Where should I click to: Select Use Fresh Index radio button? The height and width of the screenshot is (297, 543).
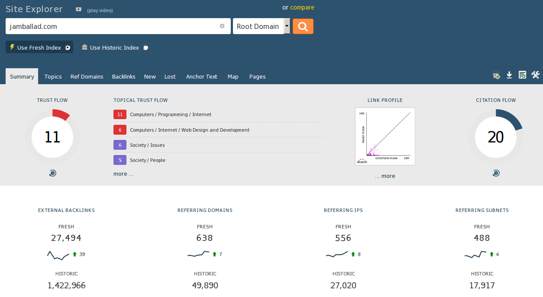point(68,48)
